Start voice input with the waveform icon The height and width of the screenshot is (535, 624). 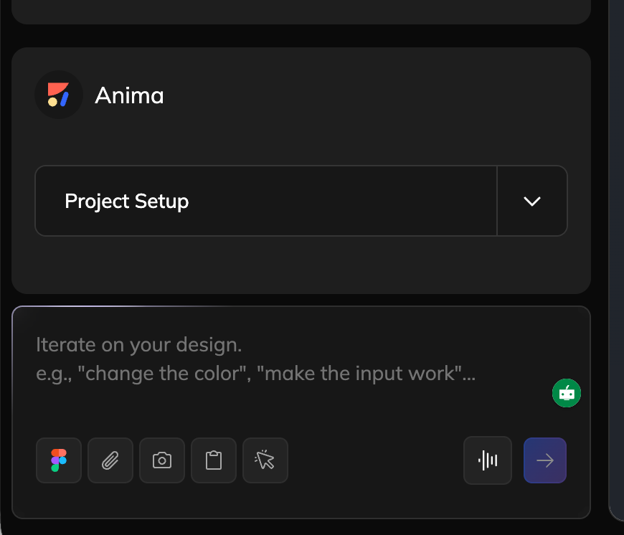coord(488,460)
